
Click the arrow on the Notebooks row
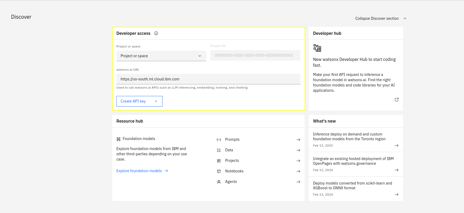coord(298,171)
